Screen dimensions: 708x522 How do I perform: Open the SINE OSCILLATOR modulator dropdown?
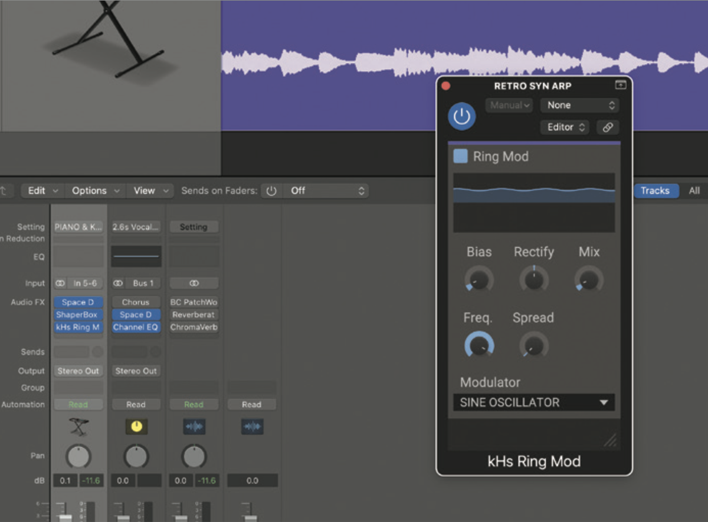click(533, 402)
